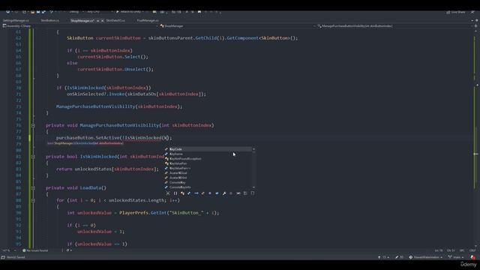Open the ShopManager type navigation dropdown
The image size is (480, 270).
click(238, 26)
